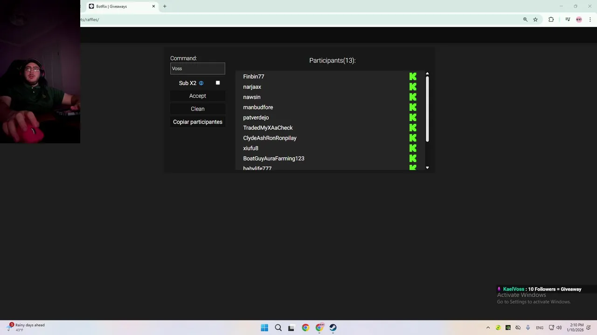Select participant narjaax
The image size is (597, 335).
click(252, 87)
